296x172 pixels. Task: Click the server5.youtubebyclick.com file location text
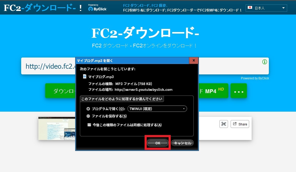[x=144, y=90]
